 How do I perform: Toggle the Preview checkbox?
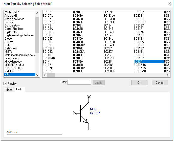[5, 83]
